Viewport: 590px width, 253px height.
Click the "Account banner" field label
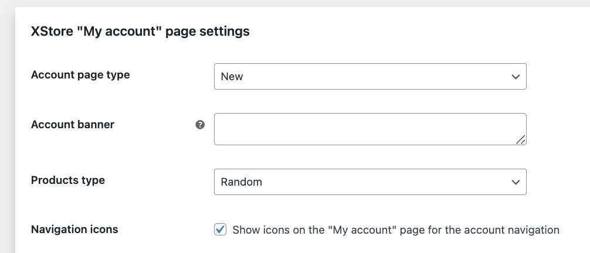73,124
